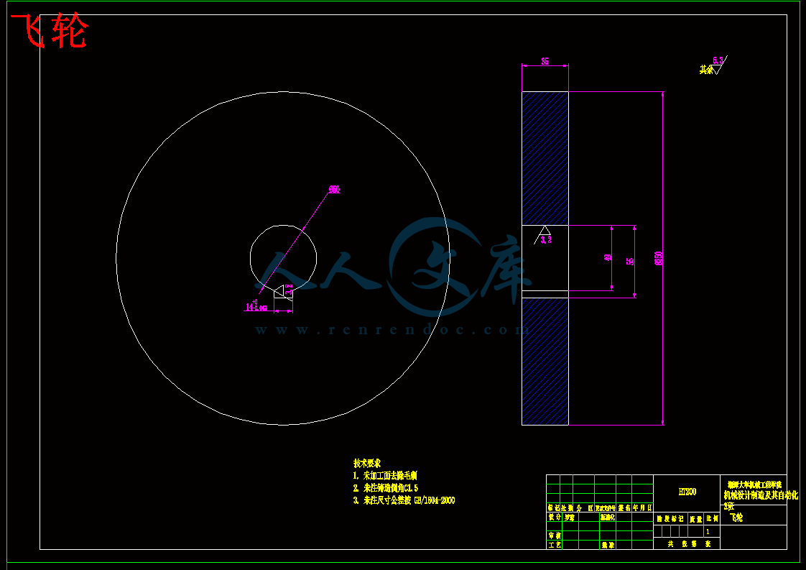
Task: Select the '1' value under '比例'
Action: click(708, 531)
